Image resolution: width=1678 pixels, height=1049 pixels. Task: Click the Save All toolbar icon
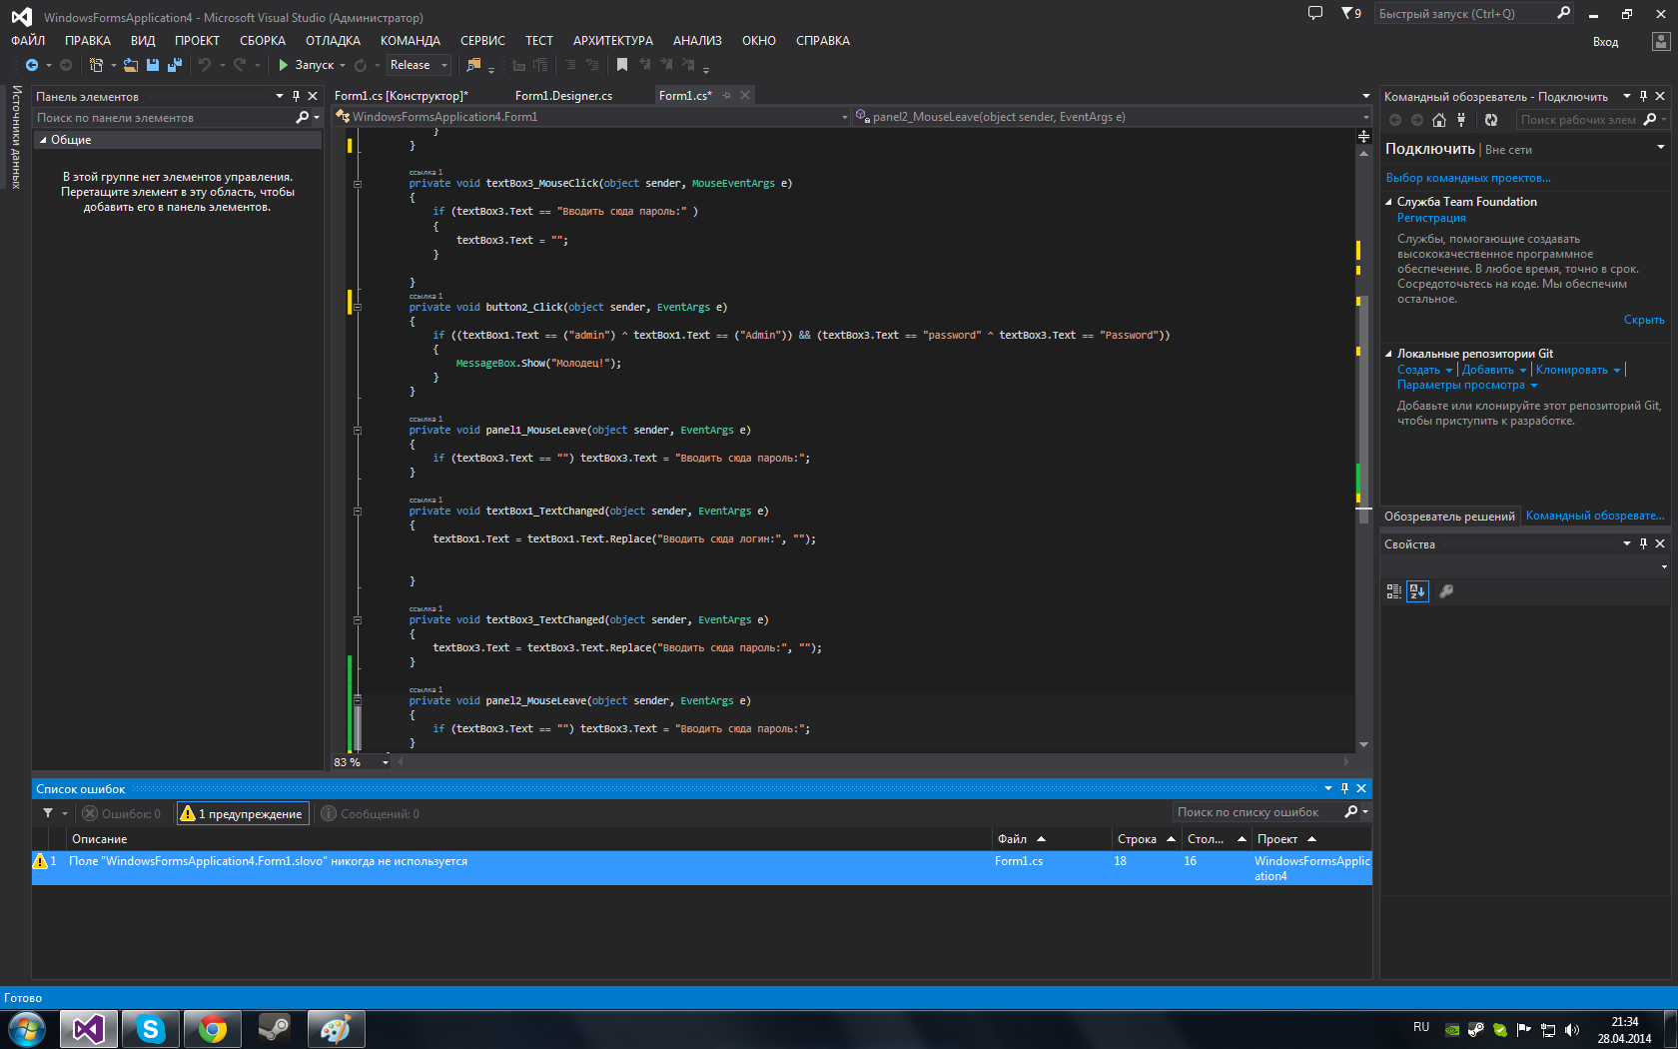pyautogui.click(x=175, y=65)
